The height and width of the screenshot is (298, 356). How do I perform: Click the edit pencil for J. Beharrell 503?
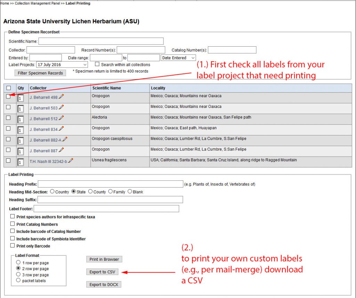(x=61, y=107)
